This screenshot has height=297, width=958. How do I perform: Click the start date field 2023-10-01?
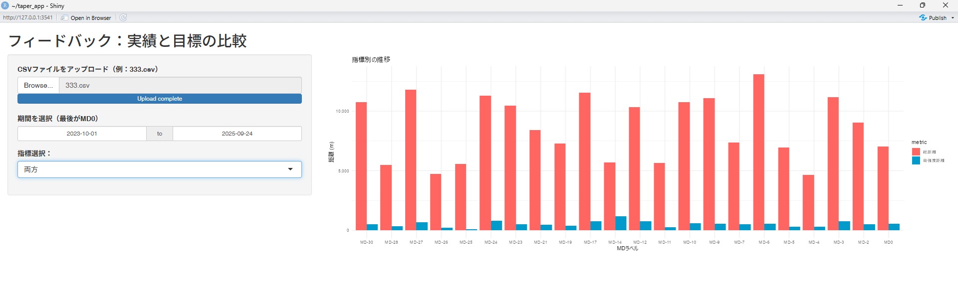click(82, 134)
